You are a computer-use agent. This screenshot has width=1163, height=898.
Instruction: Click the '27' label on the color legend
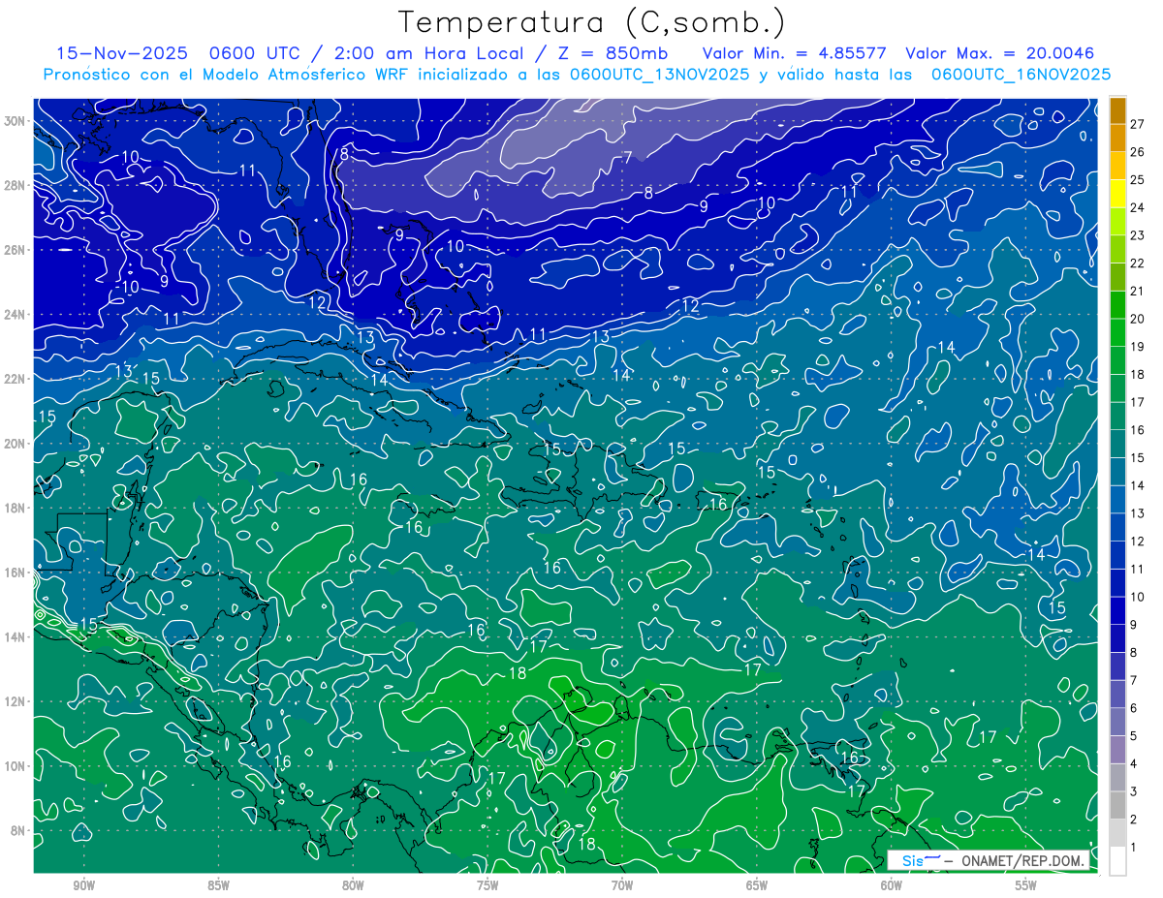[x=1137, y=123]
